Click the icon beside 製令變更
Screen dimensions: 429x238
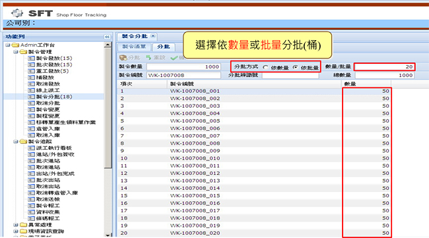tap(32, 109)
